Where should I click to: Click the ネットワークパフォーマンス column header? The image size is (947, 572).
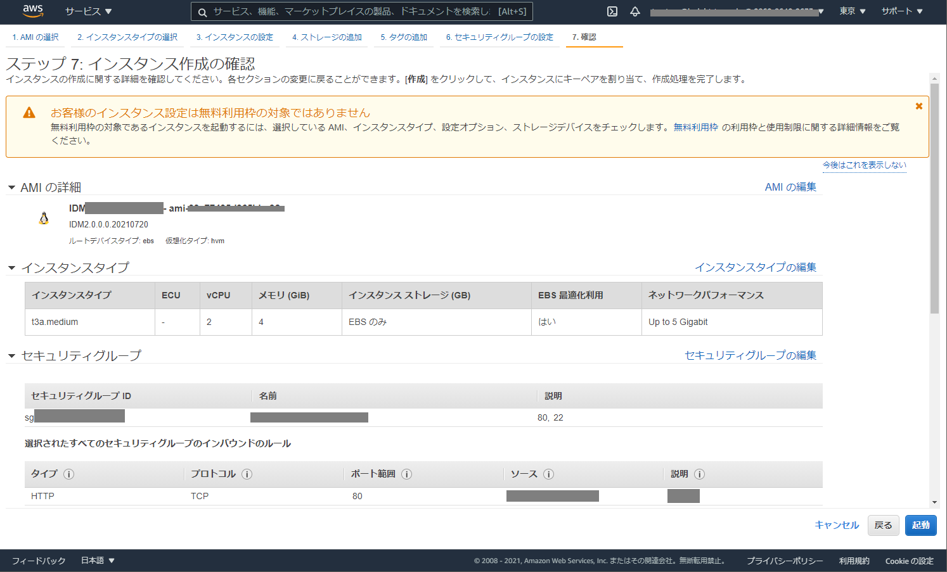(x=732, y=295)
